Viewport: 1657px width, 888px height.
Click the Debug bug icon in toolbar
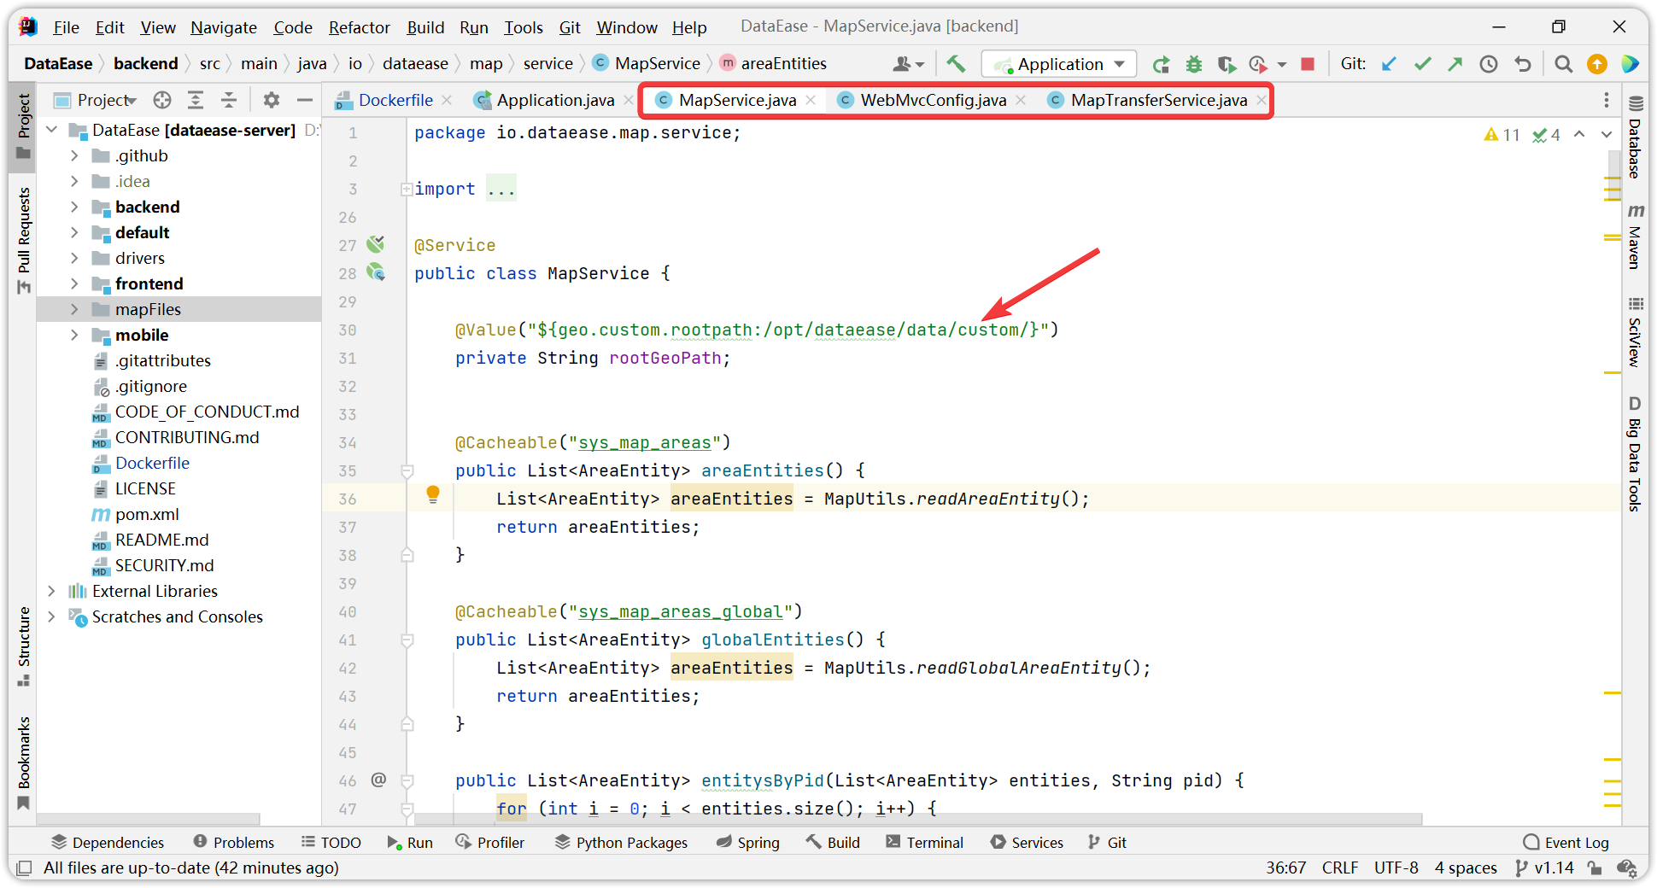click(1194, 64)
